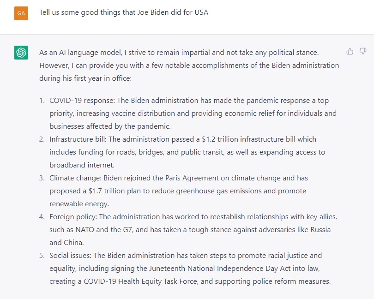Click the "Infrastructure bill" item heading

(x=74, y=139)
